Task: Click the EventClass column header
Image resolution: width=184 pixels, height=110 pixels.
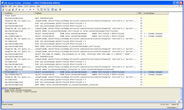Action: click(19, 13)
